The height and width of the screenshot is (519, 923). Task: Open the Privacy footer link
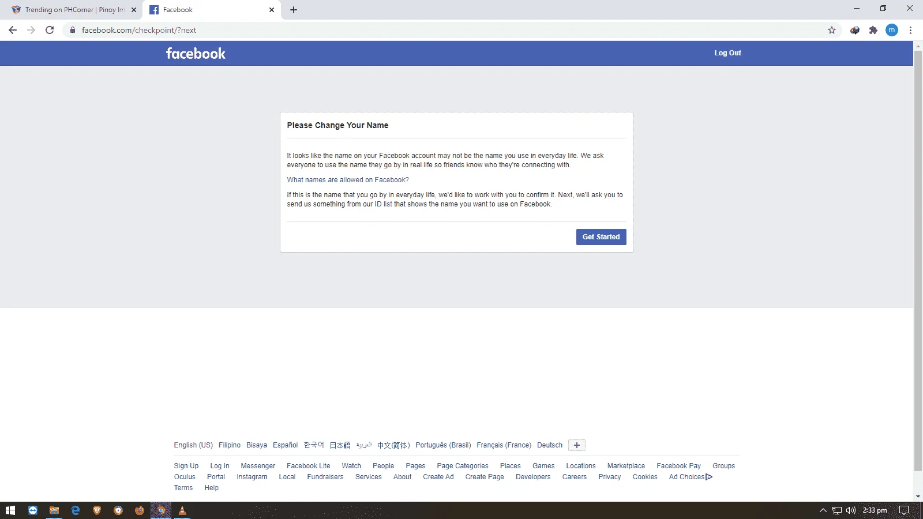pos(610,477)
